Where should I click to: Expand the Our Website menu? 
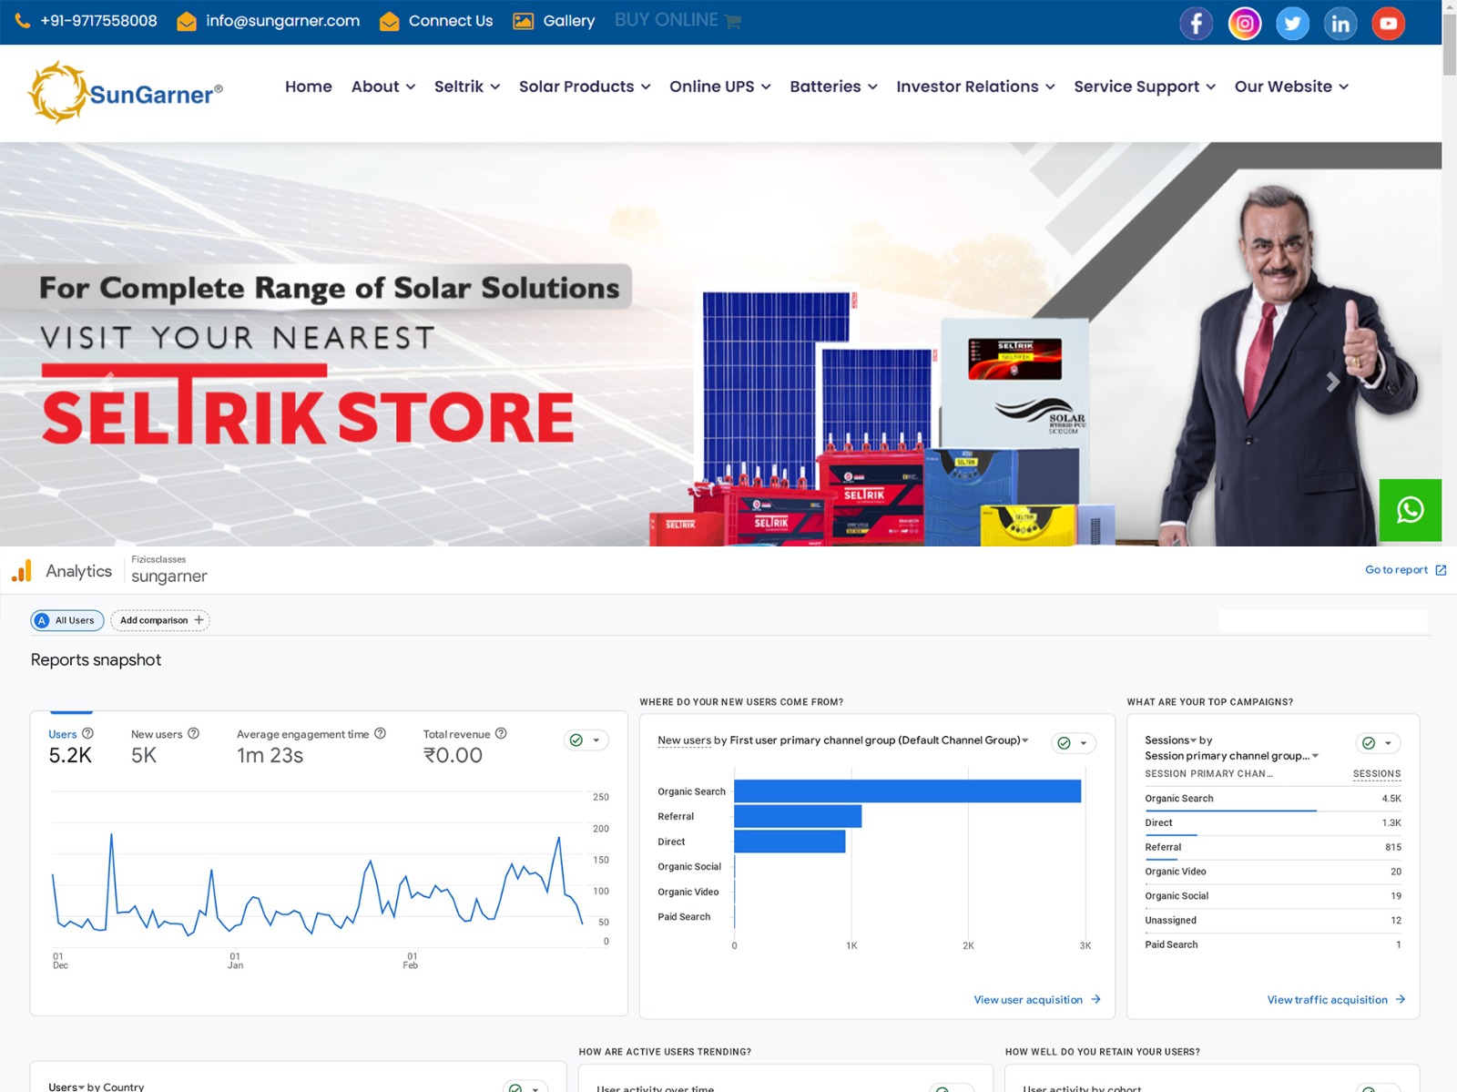pos(1291,87)
